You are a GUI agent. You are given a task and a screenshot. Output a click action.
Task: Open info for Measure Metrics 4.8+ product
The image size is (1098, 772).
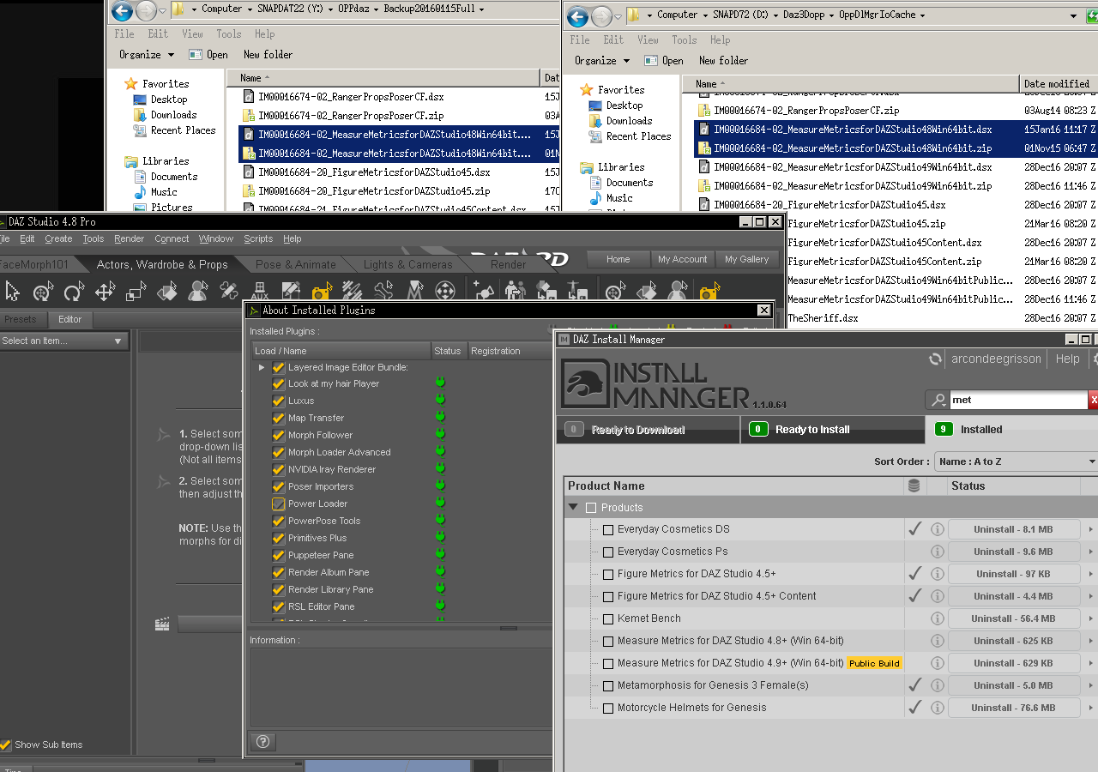pos(937,641)
